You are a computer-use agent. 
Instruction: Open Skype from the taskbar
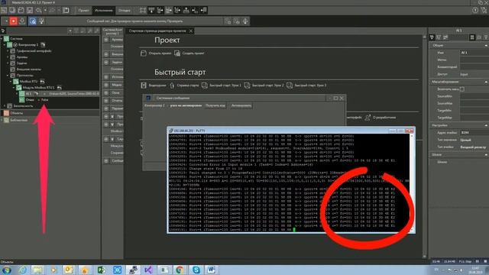[x=196, y=270]
